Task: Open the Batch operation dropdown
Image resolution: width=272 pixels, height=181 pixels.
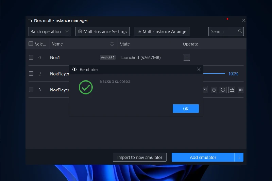Action: coord(50,32)
